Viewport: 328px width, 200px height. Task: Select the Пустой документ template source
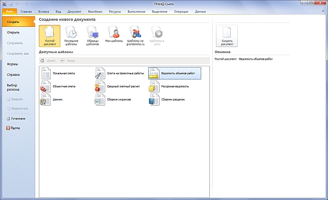point(50,36)
